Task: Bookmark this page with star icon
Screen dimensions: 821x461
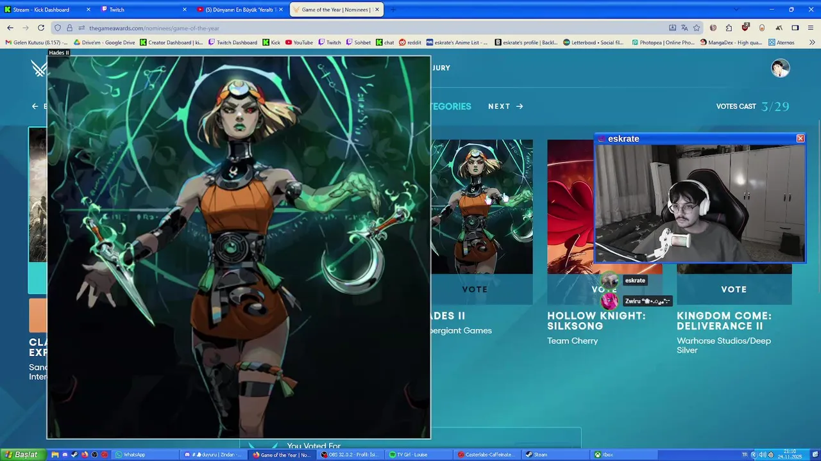Action: [x=697, y=28]
